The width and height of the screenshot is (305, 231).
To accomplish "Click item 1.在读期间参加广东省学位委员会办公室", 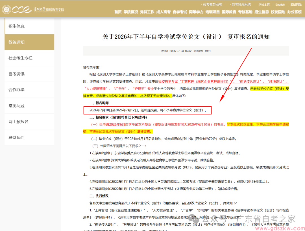I will (x=165, y=153).
